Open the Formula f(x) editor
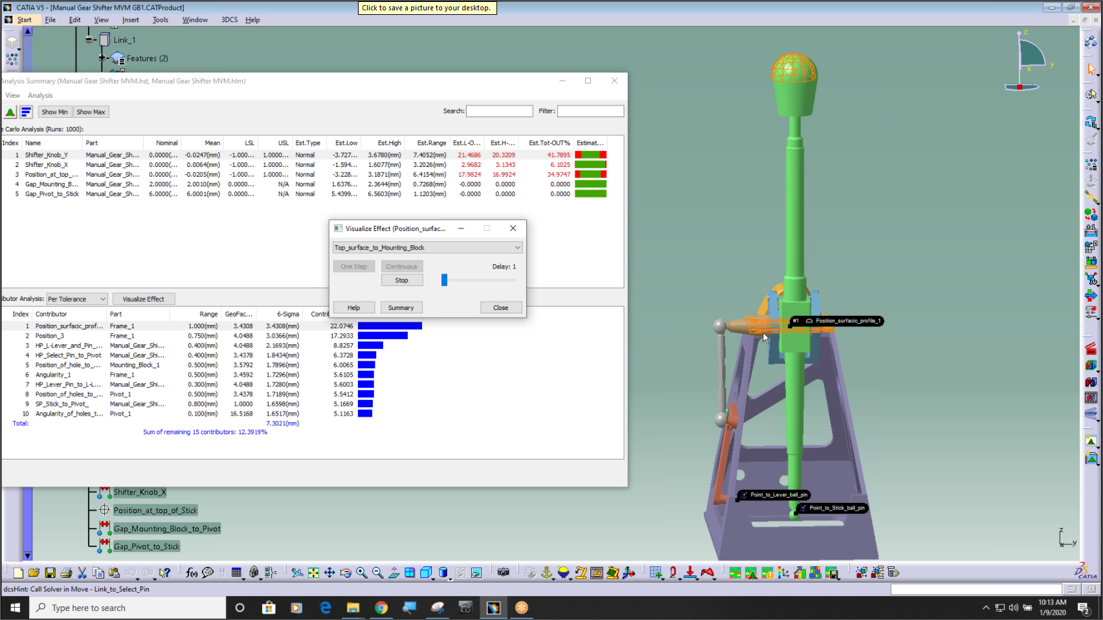The height and width of the screenshot is (620, 1103). [x=191, y=573]
